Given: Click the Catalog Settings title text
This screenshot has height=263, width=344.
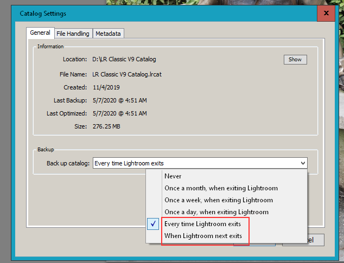Looking at the screenshot, I should (x=43, y=14).
